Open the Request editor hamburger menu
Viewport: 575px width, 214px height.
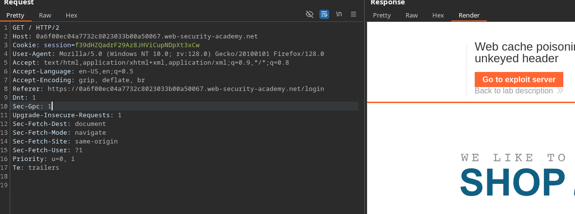point(353,14)
